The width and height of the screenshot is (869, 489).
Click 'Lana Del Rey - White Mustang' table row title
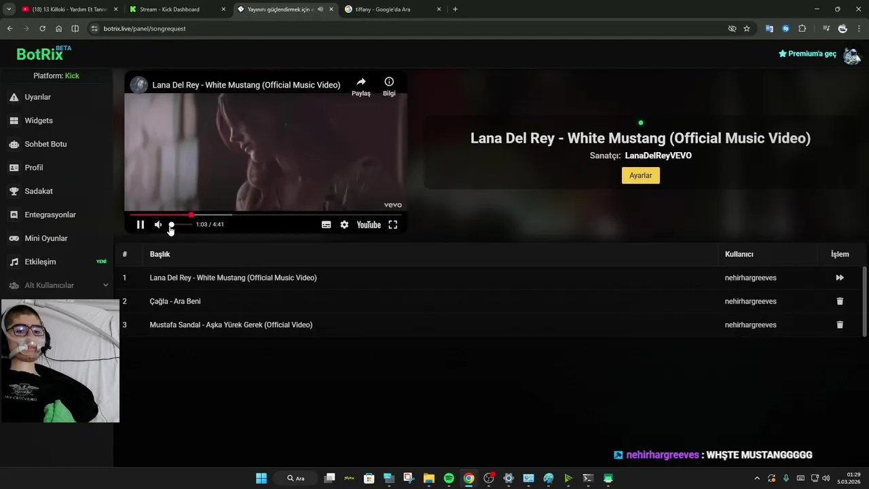pos(233,278)
